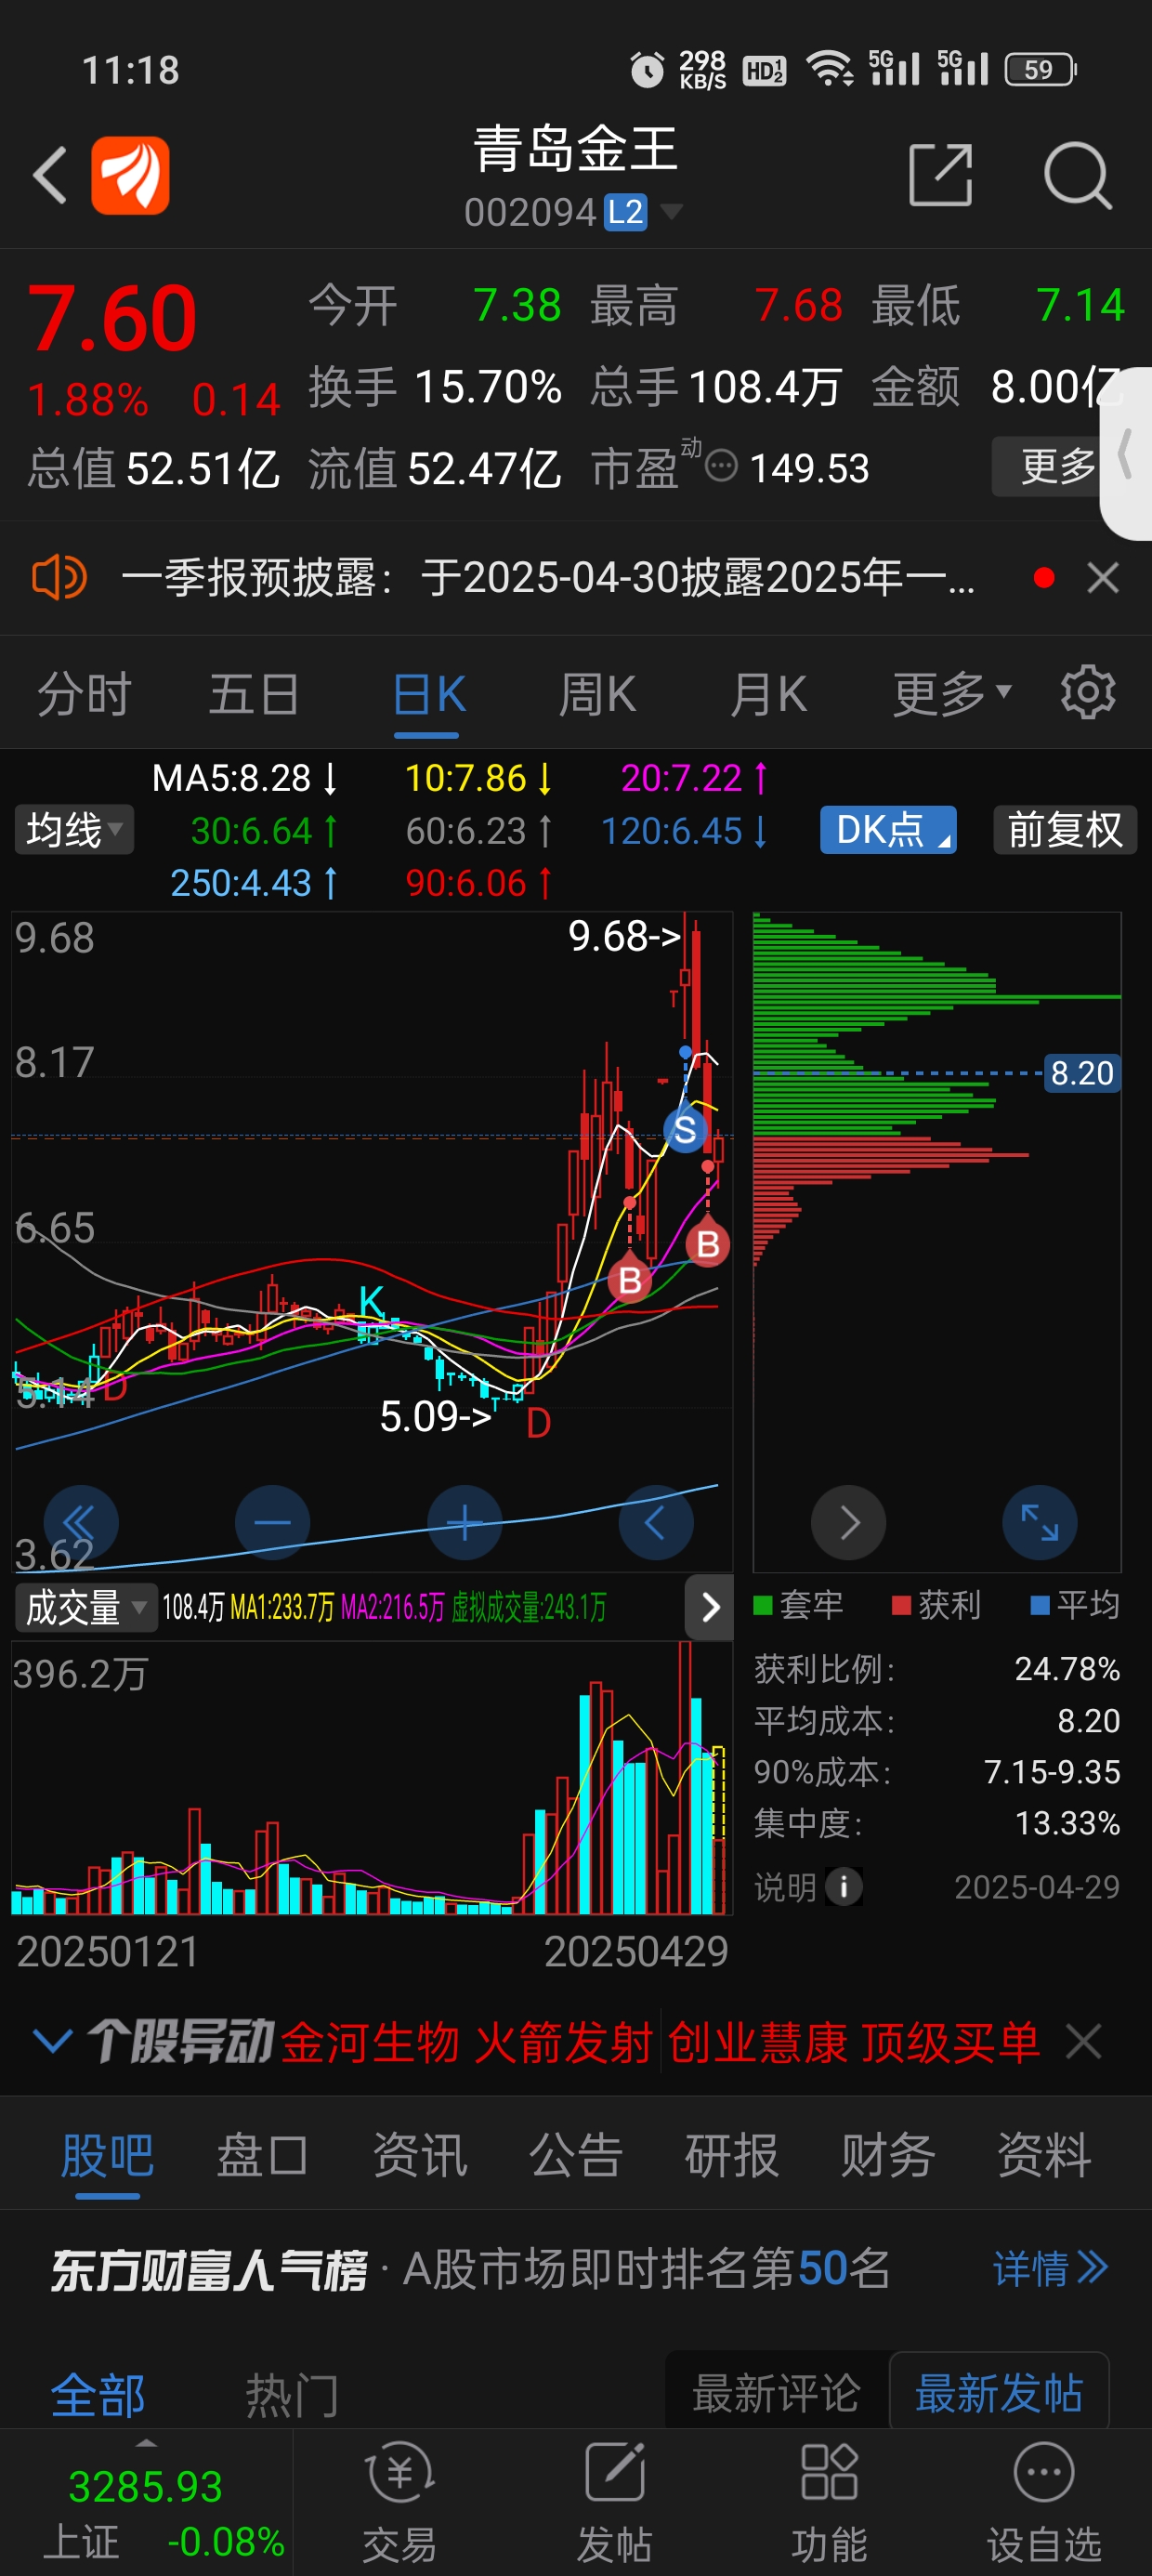Tap 金河生物 火箭发射 news item
Screen dimensions: 1152x2576
click(466, 2041)
